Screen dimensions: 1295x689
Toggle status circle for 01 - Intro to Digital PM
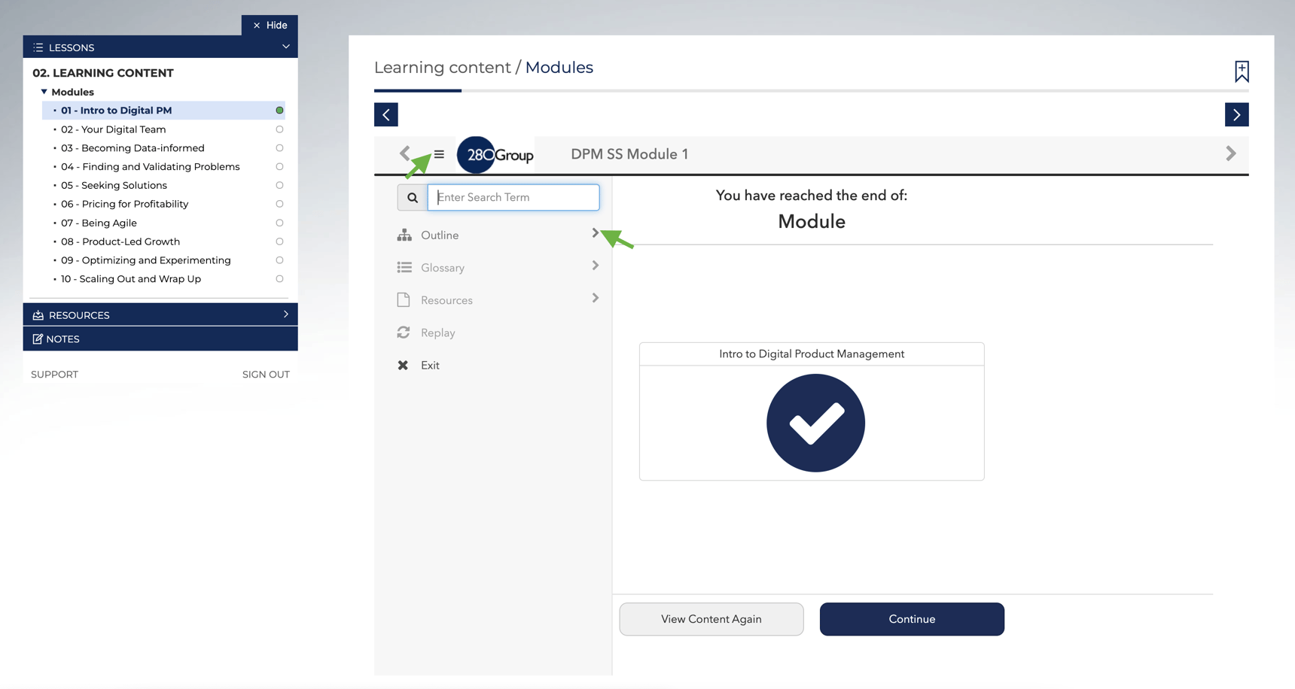279,111
